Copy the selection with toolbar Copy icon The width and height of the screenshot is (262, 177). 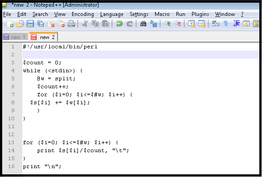point(95,24)
